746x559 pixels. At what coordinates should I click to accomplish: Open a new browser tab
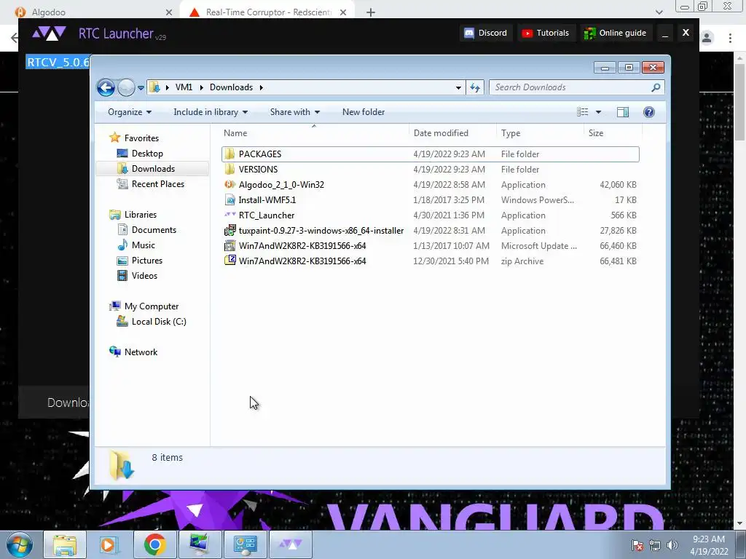point(371,12)
